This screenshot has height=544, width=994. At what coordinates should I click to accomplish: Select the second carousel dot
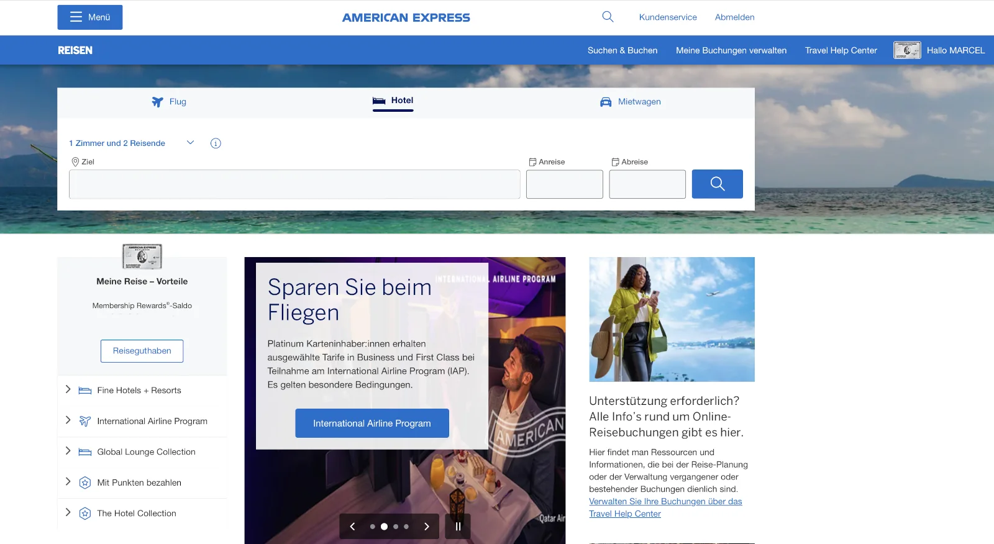coord(384,527)
